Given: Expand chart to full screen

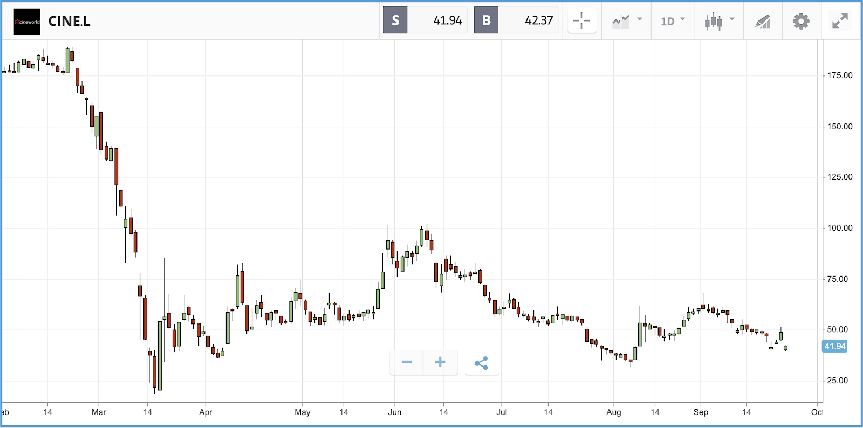Looking at the screenshot, I should click(x=840, y=21).
